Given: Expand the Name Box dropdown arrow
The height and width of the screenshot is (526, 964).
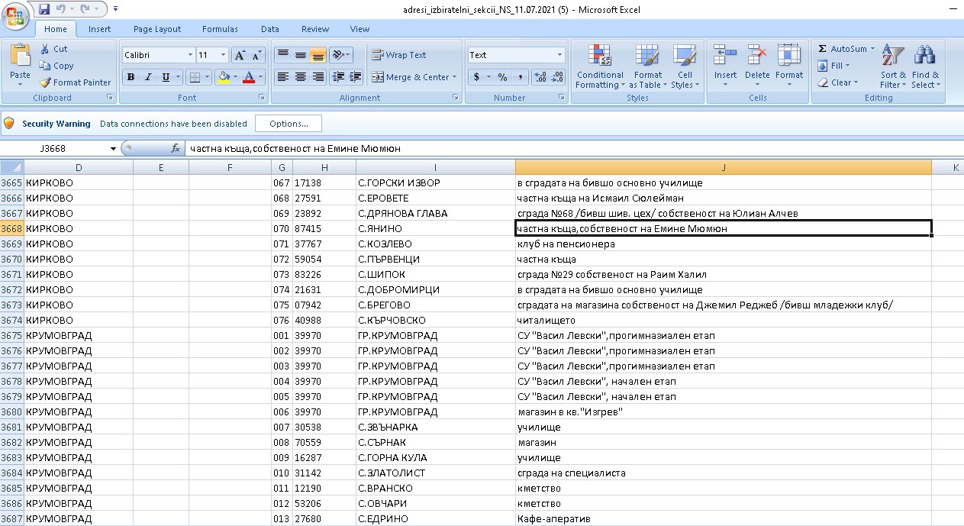Looking at the screenshot, I should (x=114, y=149).
